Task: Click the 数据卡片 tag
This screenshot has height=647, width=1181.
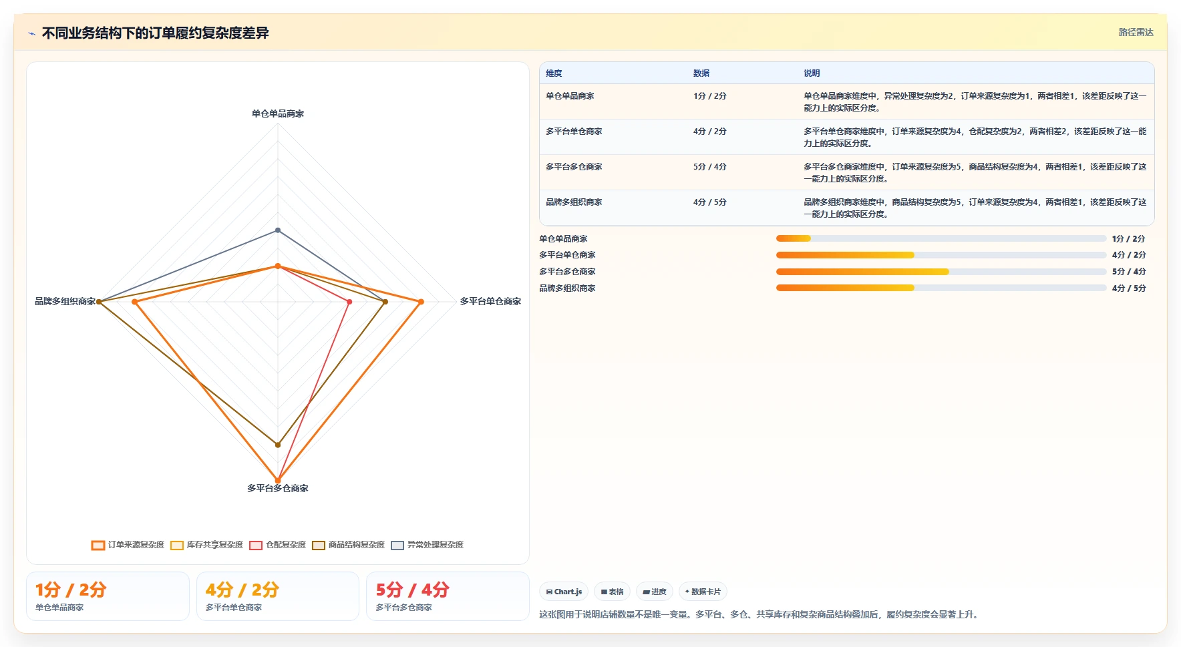Action: [703, 592]
